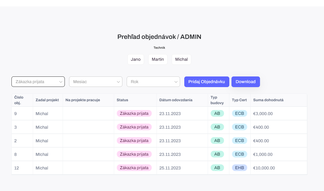Select the Michal technician filter

[x=181, y=59]
